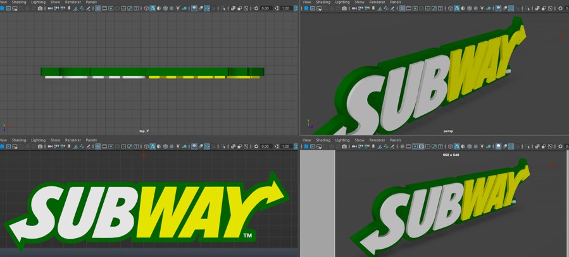Screen dimensions: 569x257
Task: Click the X-Ray icon in the top panel toolbar
Action: pos(234,8)
